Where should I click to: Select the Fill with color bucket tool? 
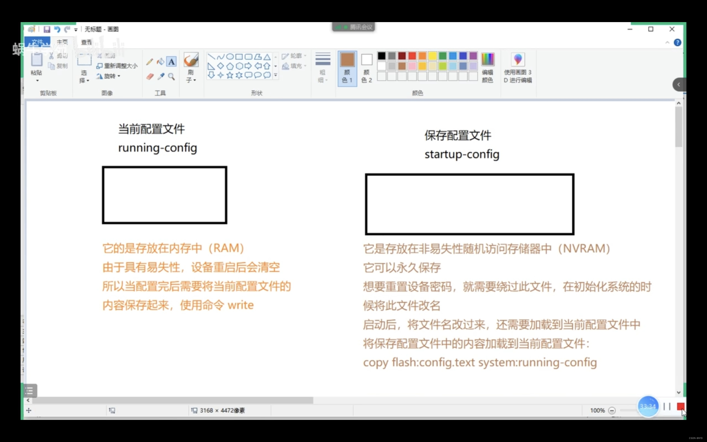pyautogui.click(x=161, y=61)
